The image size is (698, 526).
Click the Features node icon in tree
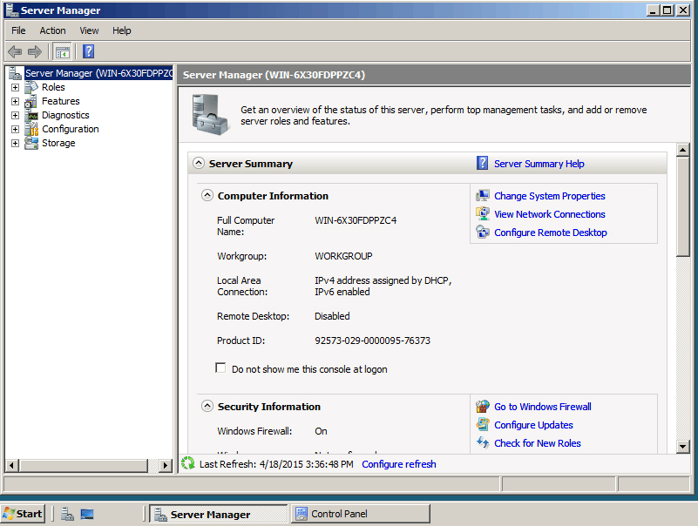[x=31, y=101]
